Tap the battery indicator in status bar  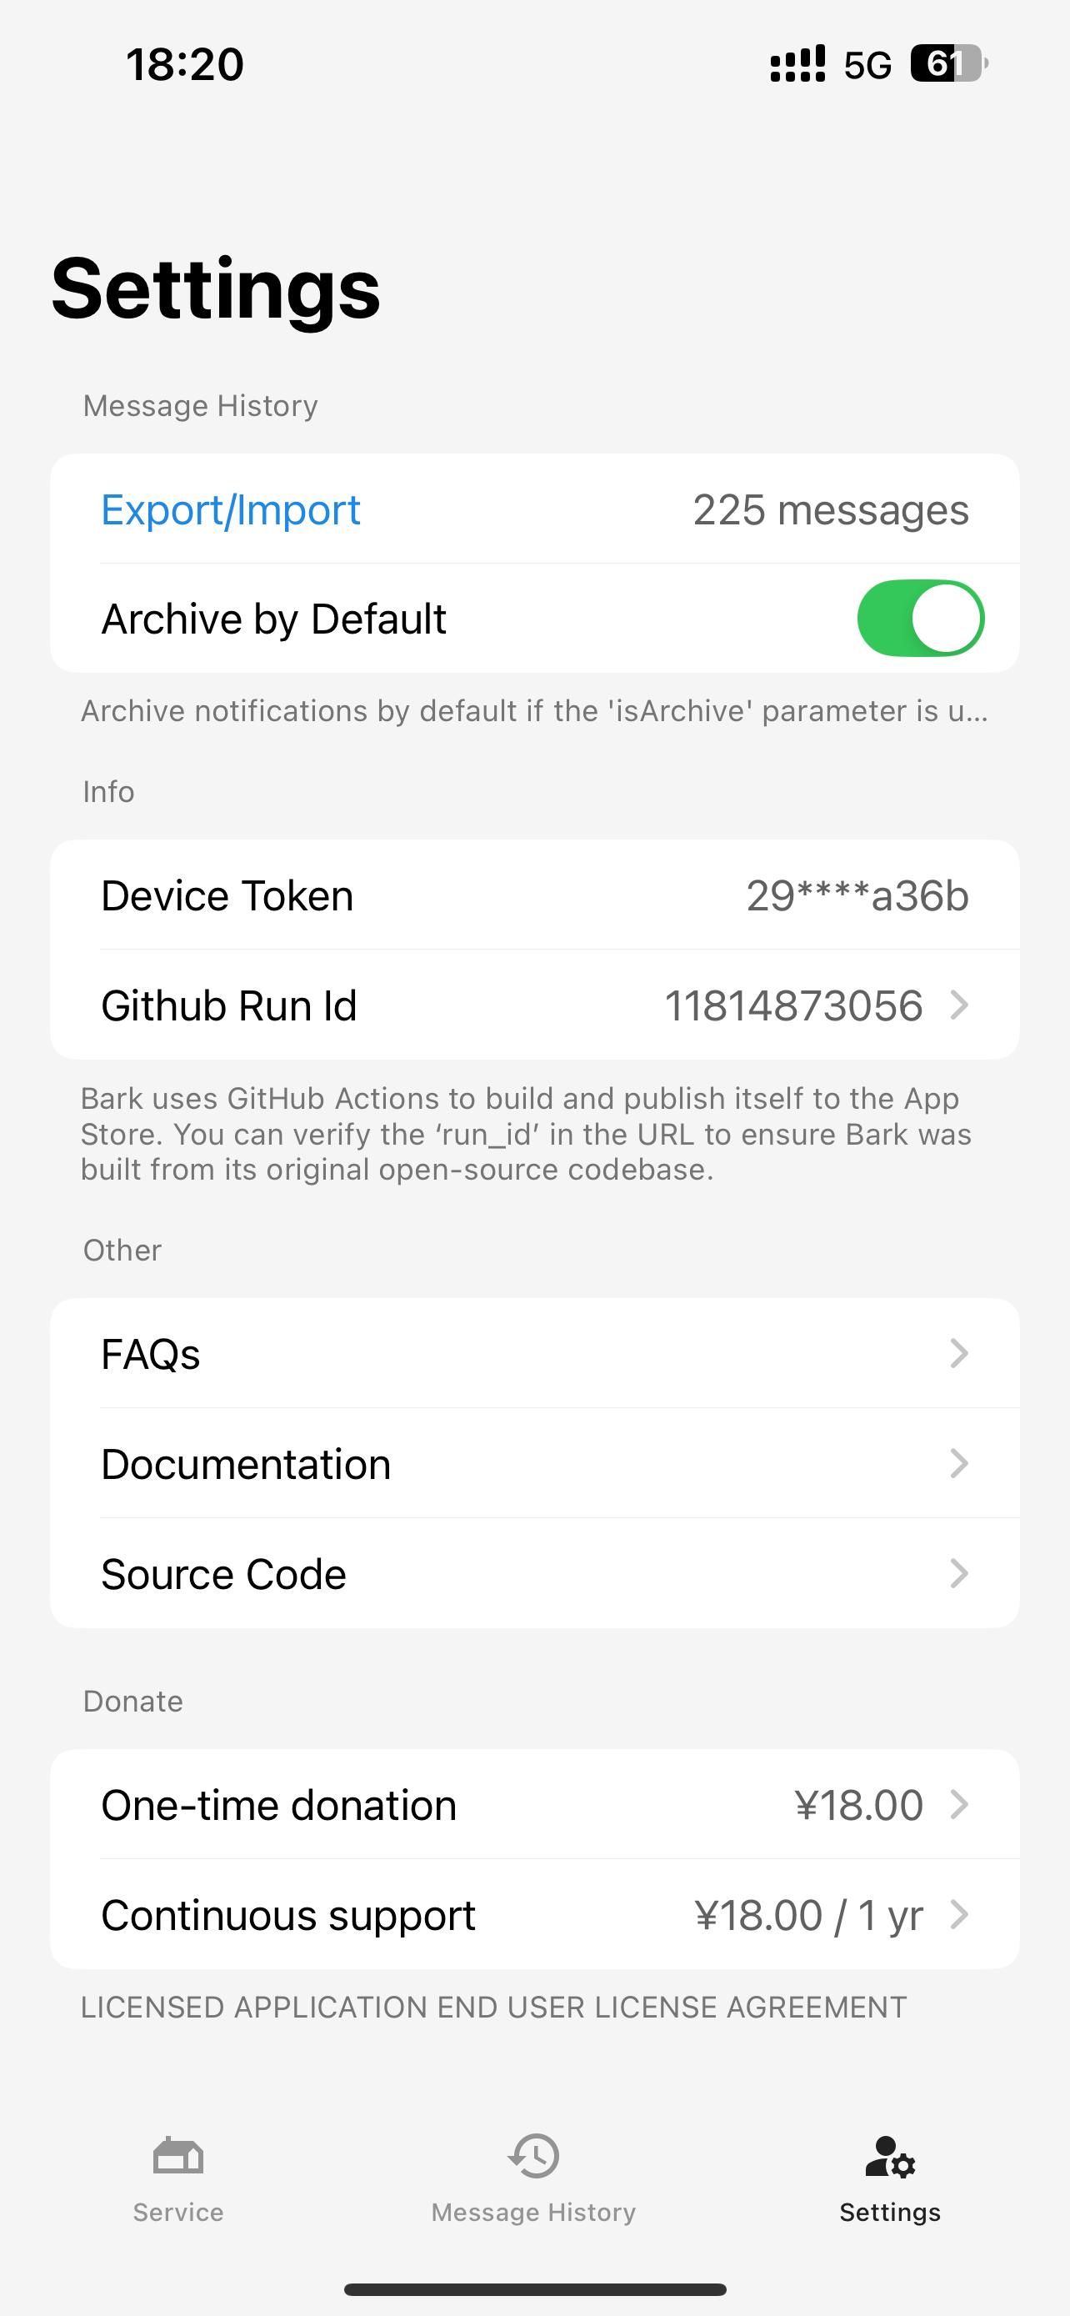tap(948, 64)
